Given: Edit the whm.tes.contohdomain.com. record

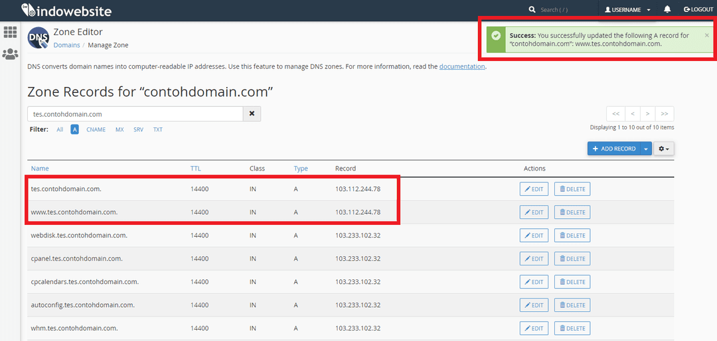Looking at the screenshot, I should coord(534,328).
